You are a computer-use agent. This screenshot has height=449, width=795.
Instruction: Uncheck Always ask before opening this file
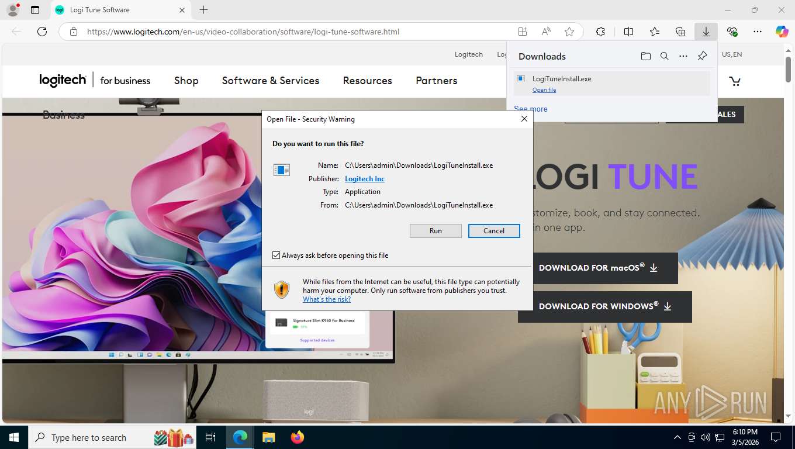[276, 255]
